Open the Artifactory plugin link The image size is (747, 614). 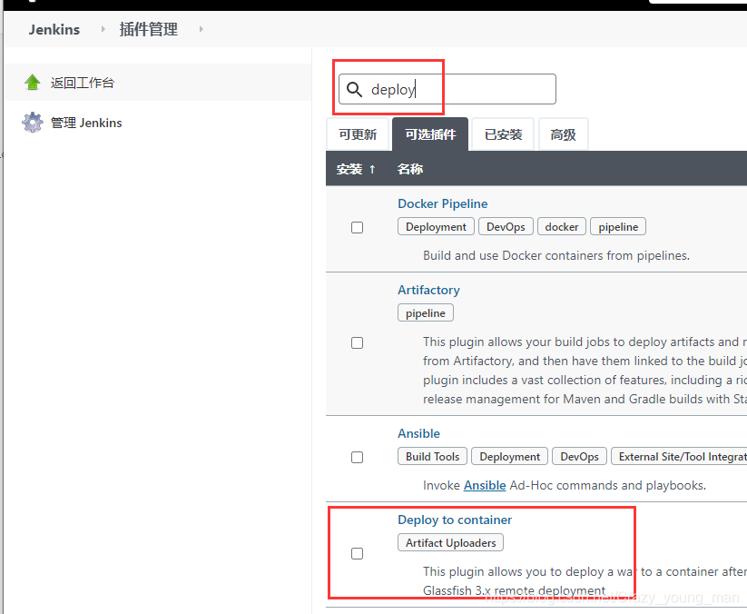click(x=428, y=290)
